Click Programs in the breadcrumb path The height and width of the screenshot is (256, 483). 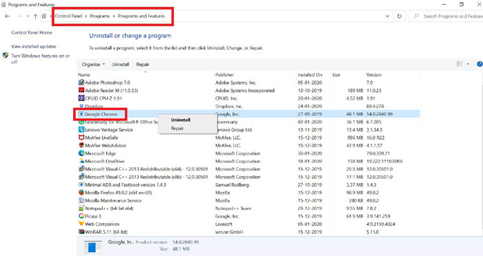(100, 16)
